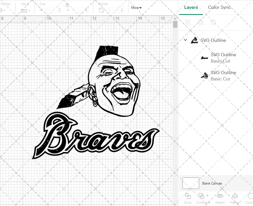Open the More dropdown menu
Viewport: 253px width, 206px height.
(136, 8)
